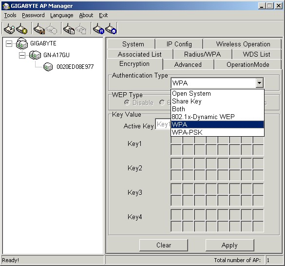
Task: Click the Apply button
Action: click(x=229, y=245)
